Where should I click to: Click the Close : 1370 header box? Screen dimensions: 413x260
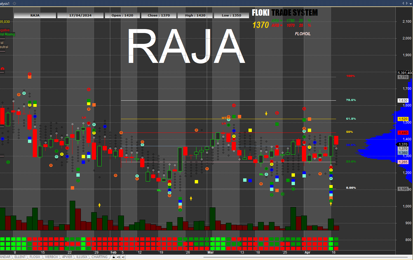[159, 15]
